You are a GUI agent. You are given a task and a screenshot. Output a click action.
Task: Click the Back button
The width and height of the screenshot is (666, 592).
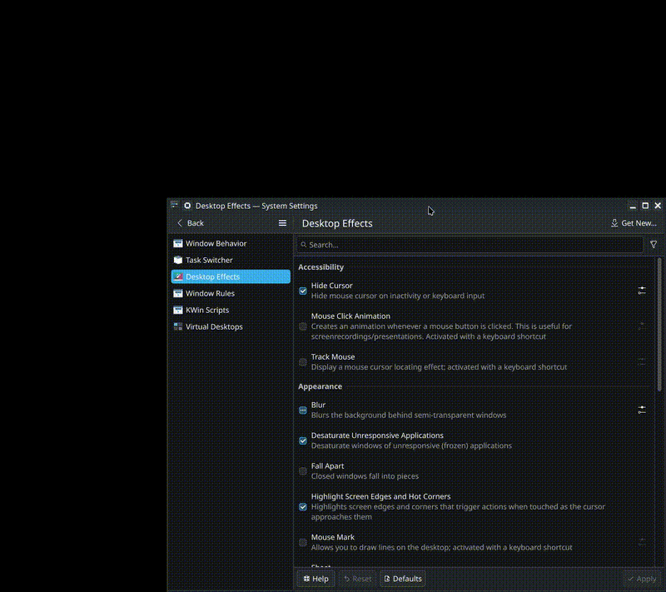click(191, 223)
